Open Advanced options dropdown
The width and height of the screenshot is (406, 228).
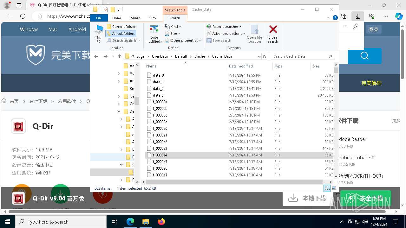click(x=226, y=34)
